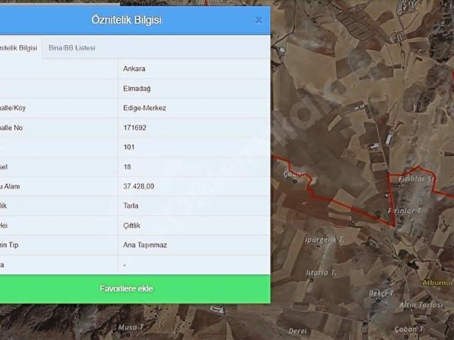Select the Öznitelik Bilgisi tab
454x340 pixels.
point(18,48)
